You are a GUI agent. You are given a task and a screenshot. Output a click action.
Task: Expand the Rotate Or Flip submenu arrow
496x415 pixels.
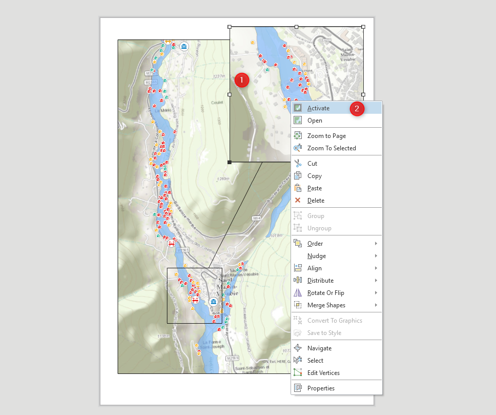click(x=376, y=293)
